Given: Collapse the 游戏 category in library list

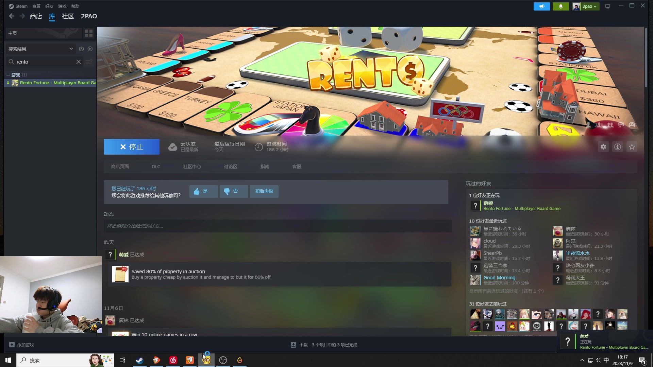Looking at the screenshot, I should pyautogui.click(x=8, y=75).
